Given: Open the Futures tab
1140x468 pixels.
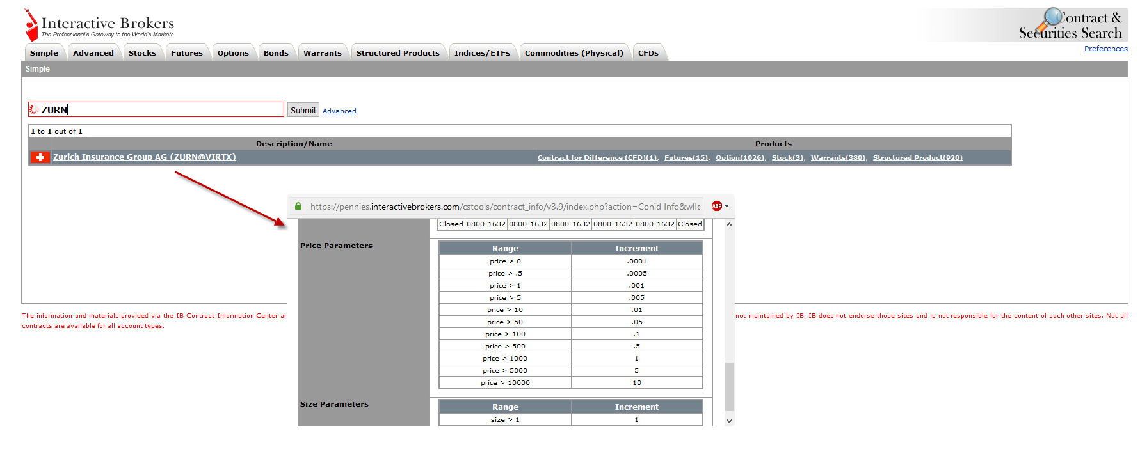Looking at the screenshot, I should click(x=187, y=53).
